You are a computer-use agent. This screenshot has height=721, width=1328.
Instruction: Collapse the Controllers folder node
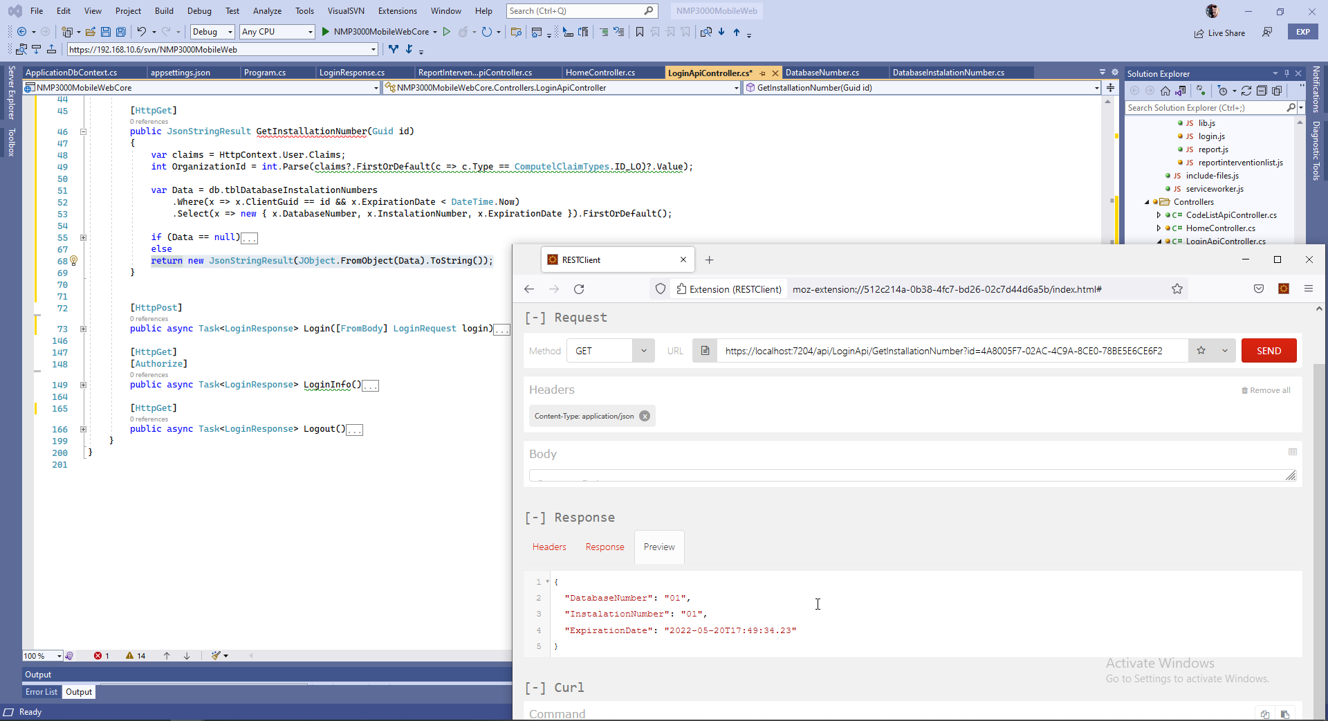[1147, 202]
